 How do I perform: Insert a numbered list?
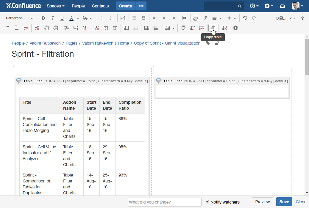point(112,18)
